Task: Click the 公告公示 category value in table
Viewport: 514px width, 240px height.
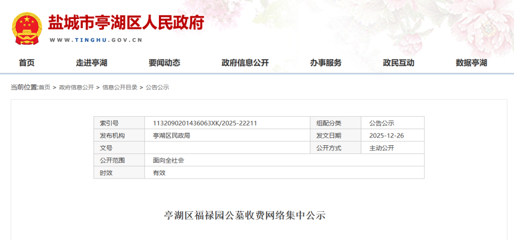Action: pyautogui.click(x=382, y=123)
